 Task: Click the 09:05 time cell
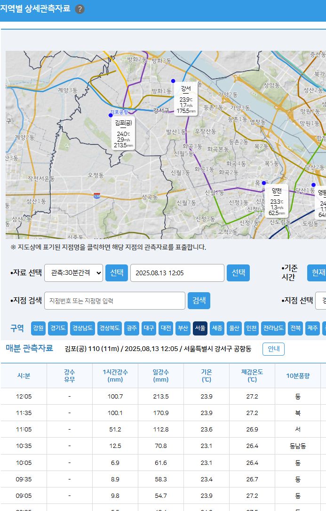pos(24,495)
